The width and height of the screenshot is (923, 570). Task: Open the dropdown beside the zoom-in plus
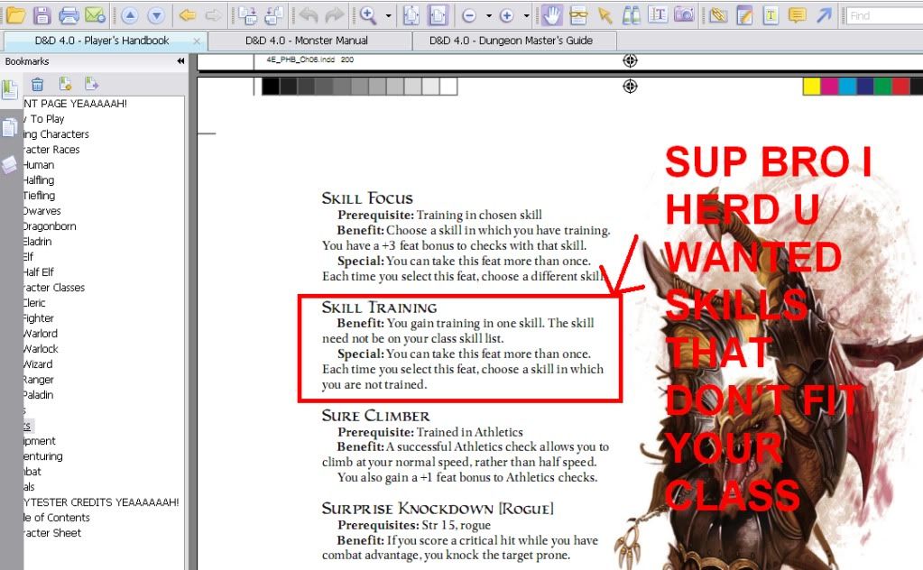(x=526, y=16)
